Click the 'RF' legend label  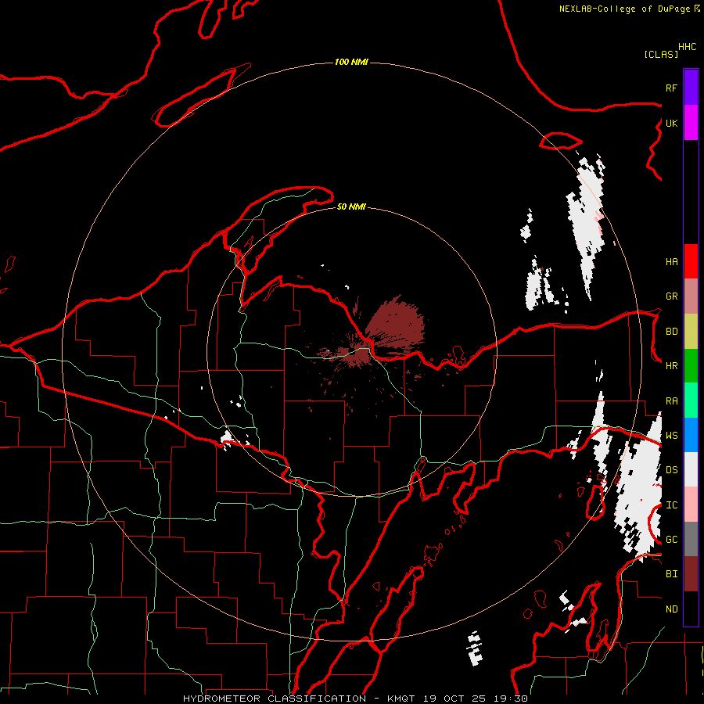tap(671, 88)
